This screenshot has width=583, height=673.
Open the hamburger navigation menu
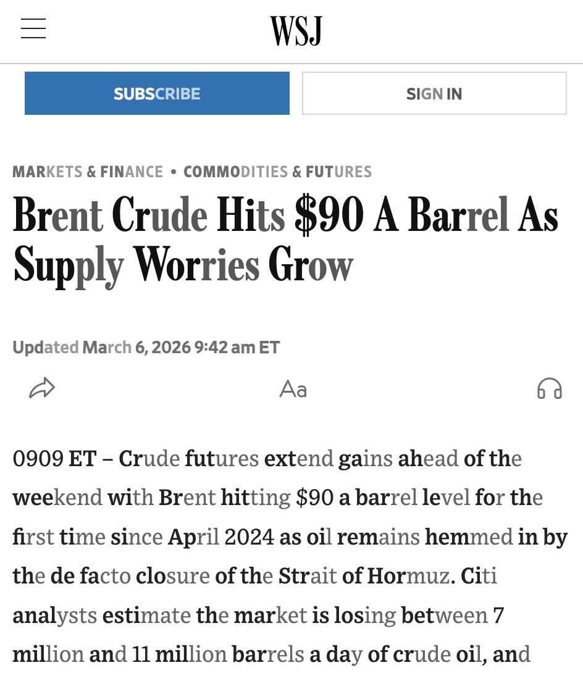click(33, 29)
